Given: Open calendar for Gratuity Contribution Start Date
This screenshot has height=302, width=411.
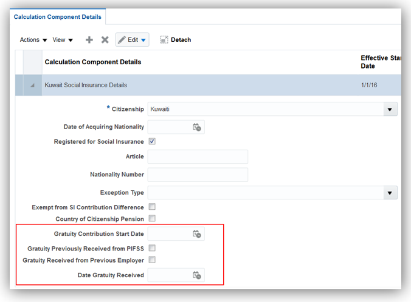Looking at the screenshot, I should (x=197, y=233).
